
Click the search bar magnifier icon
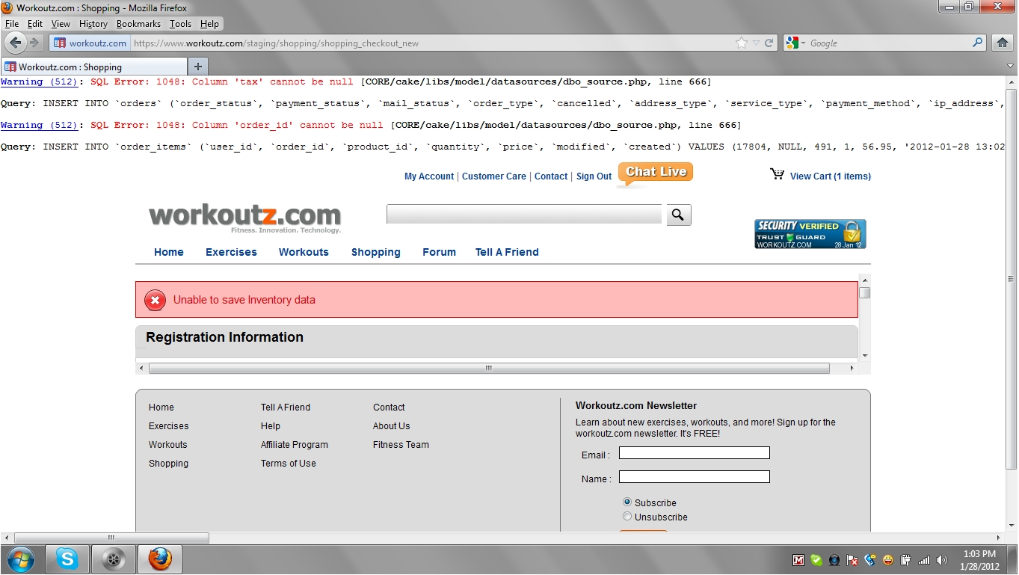(978, 43)
